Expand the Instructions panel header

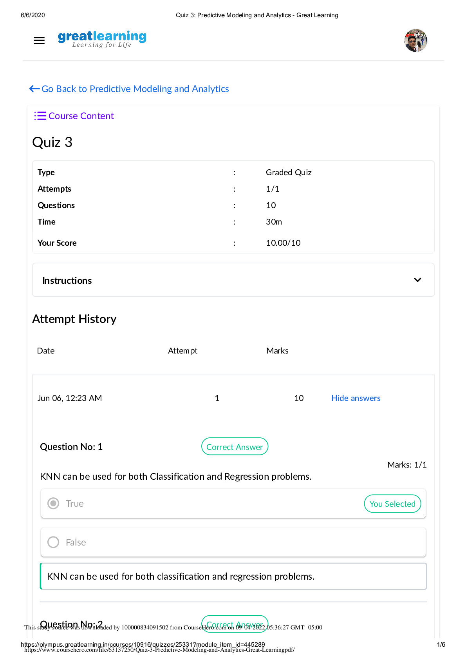tap(233, 280)
